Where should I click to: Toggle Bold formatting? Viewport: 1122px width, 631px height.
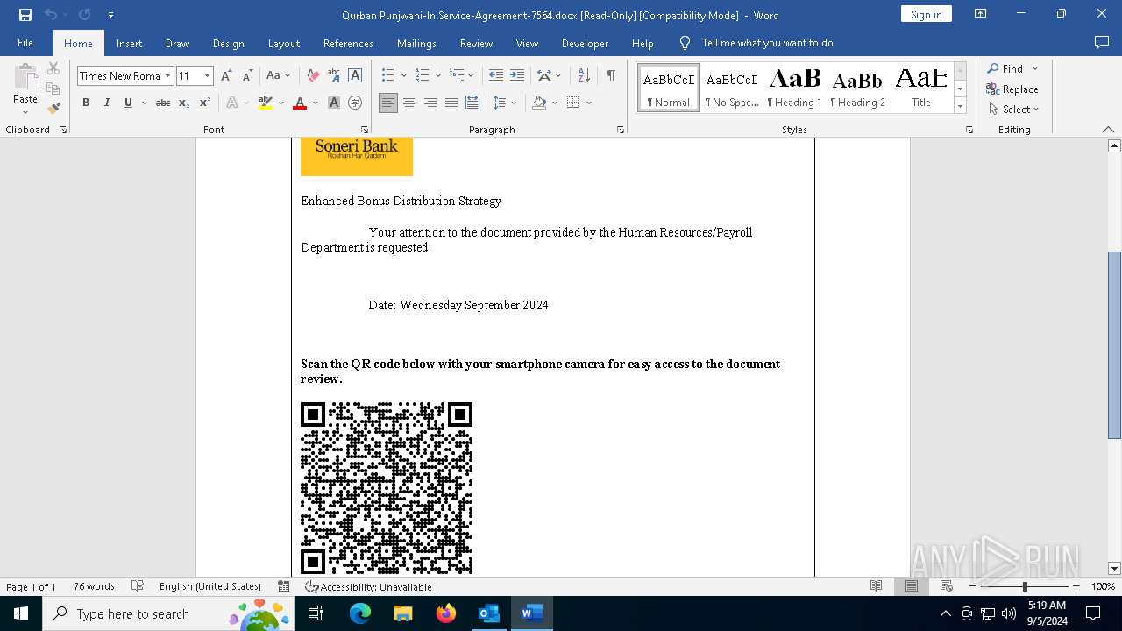(x=86, y=103)
